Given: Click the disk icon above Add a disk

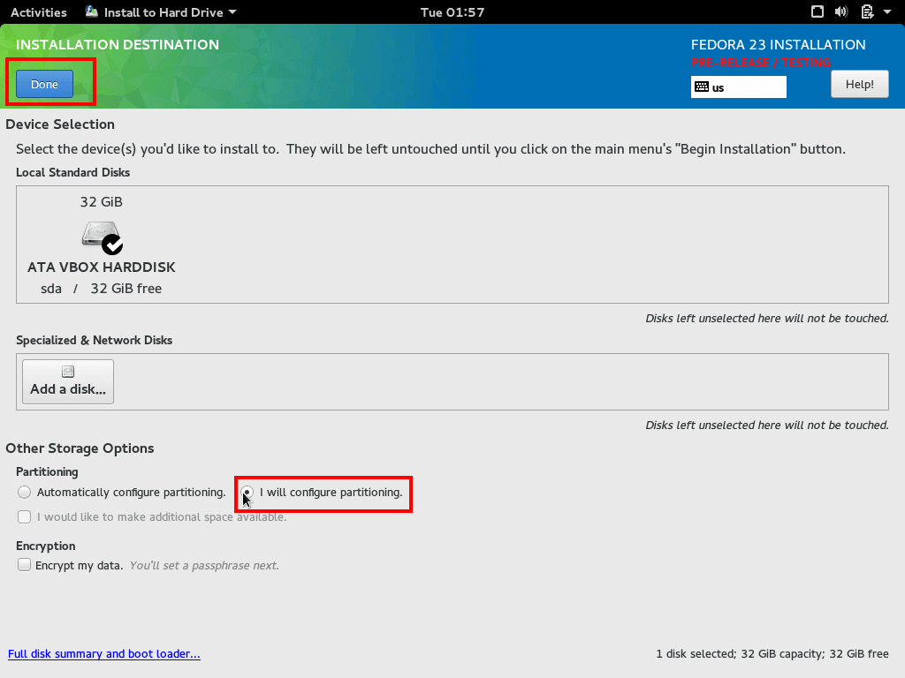Looking at the screenshot, I should click(x=68, y=373).
